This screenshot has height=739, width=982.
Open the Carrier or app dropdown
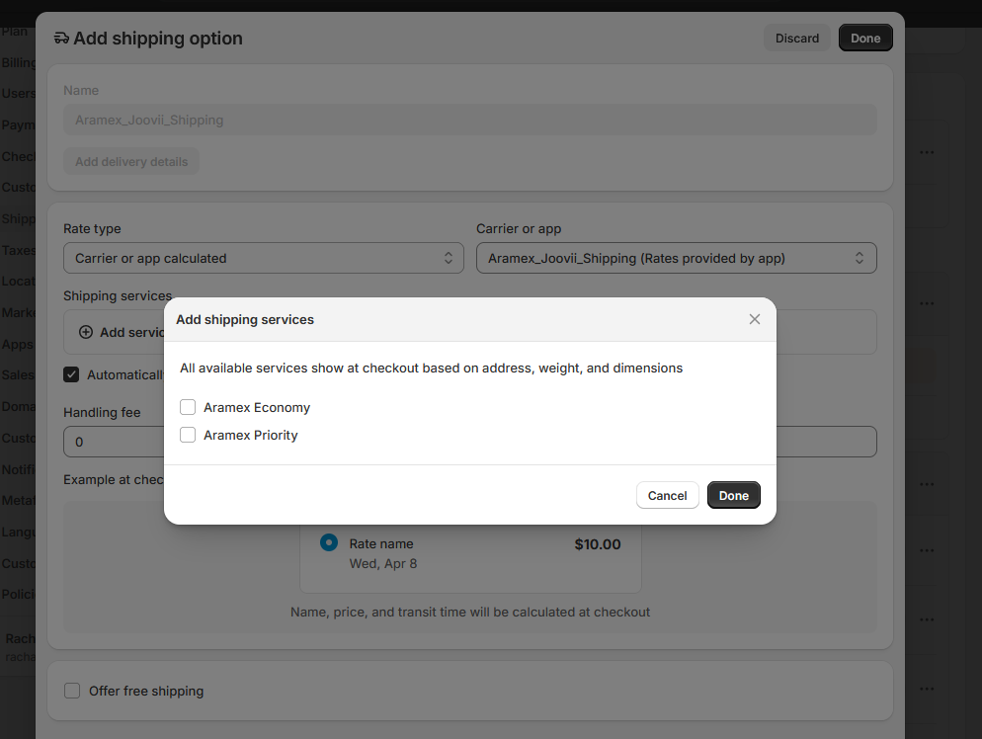tap(677, 258)
